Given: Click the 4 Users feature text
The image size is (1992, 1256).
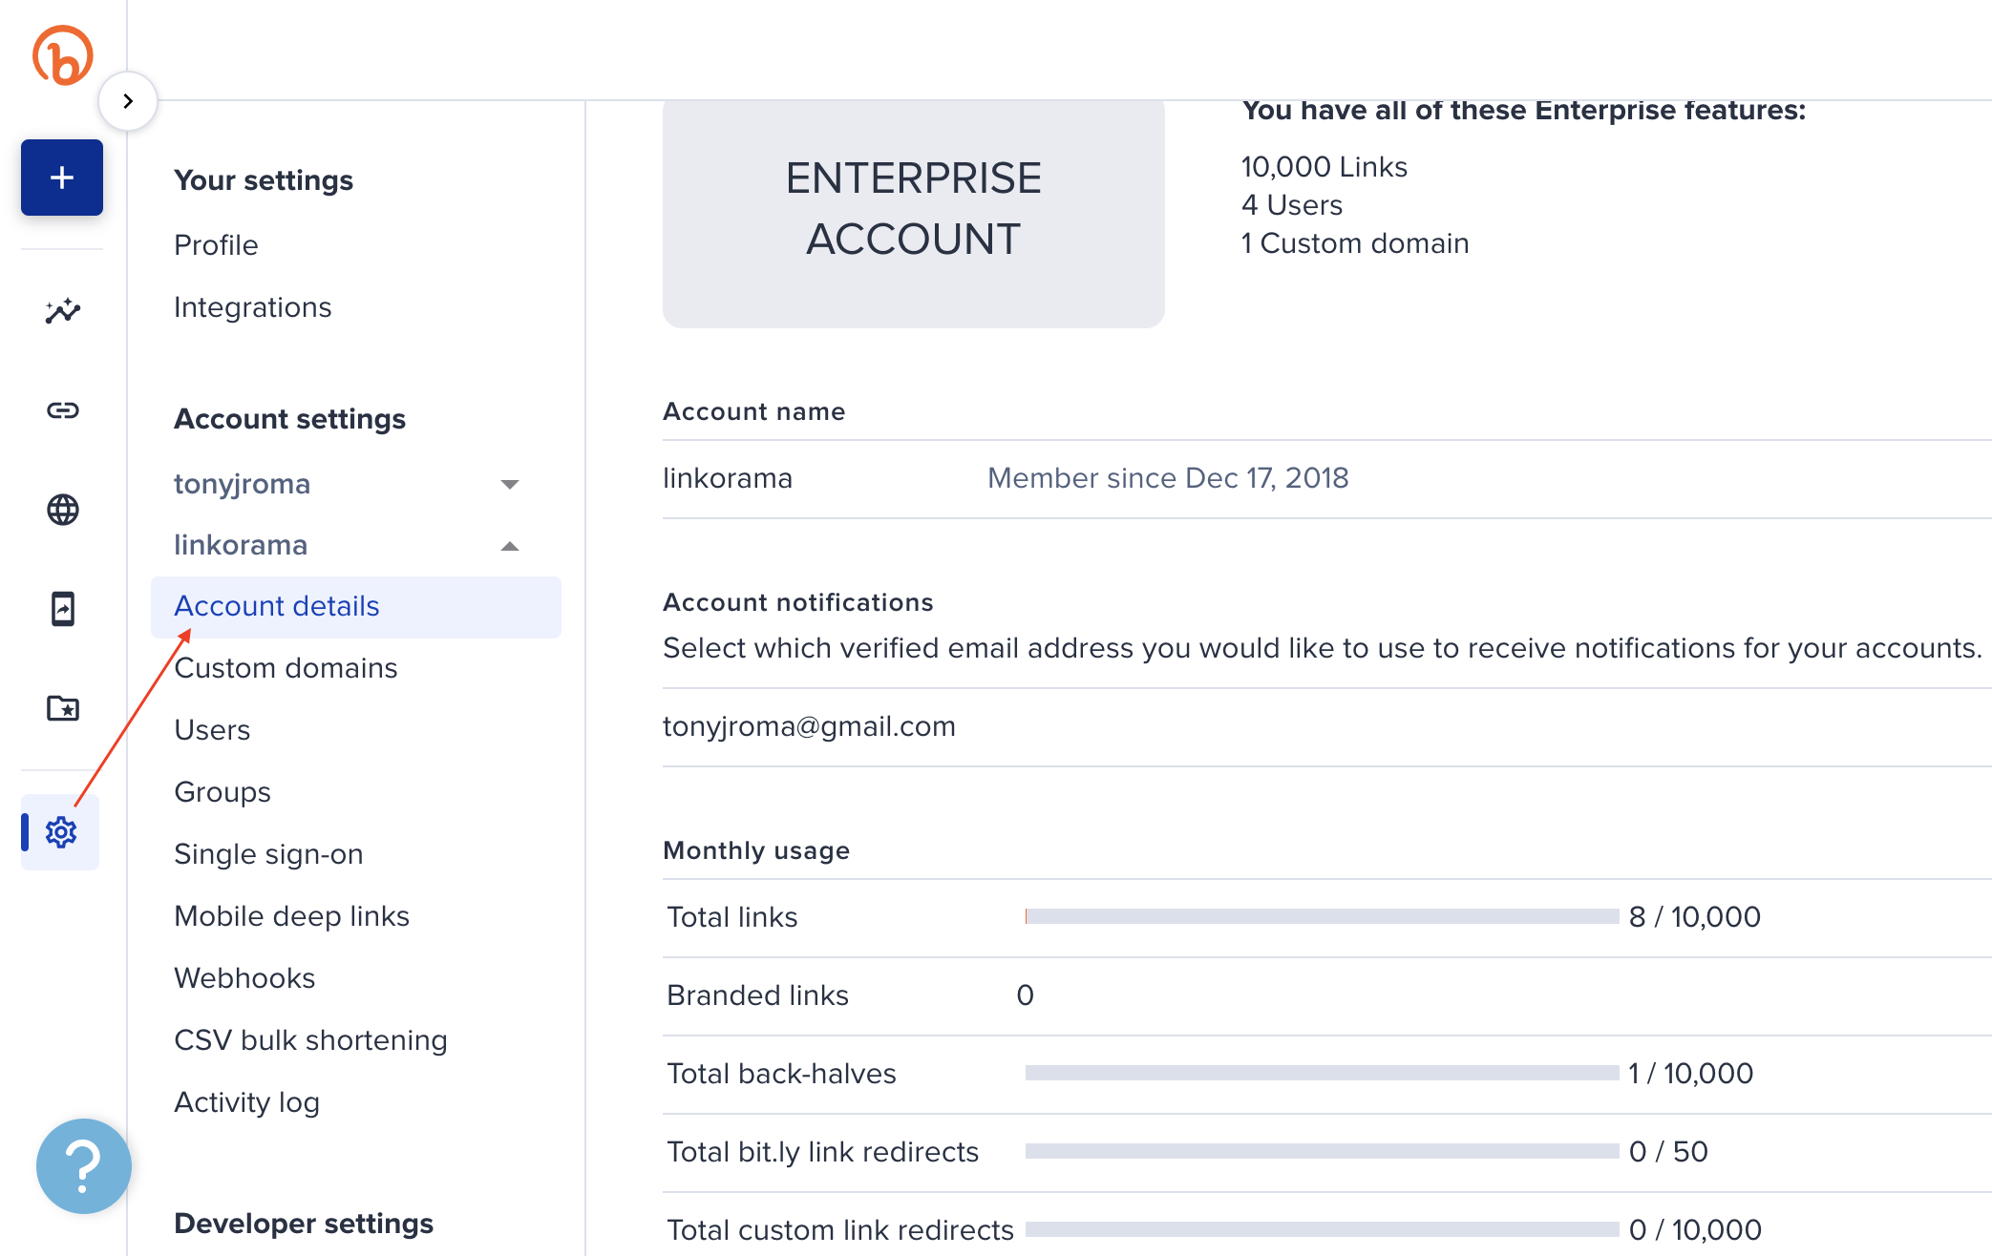Looking at the screenshot, I should coord(1292,205).
